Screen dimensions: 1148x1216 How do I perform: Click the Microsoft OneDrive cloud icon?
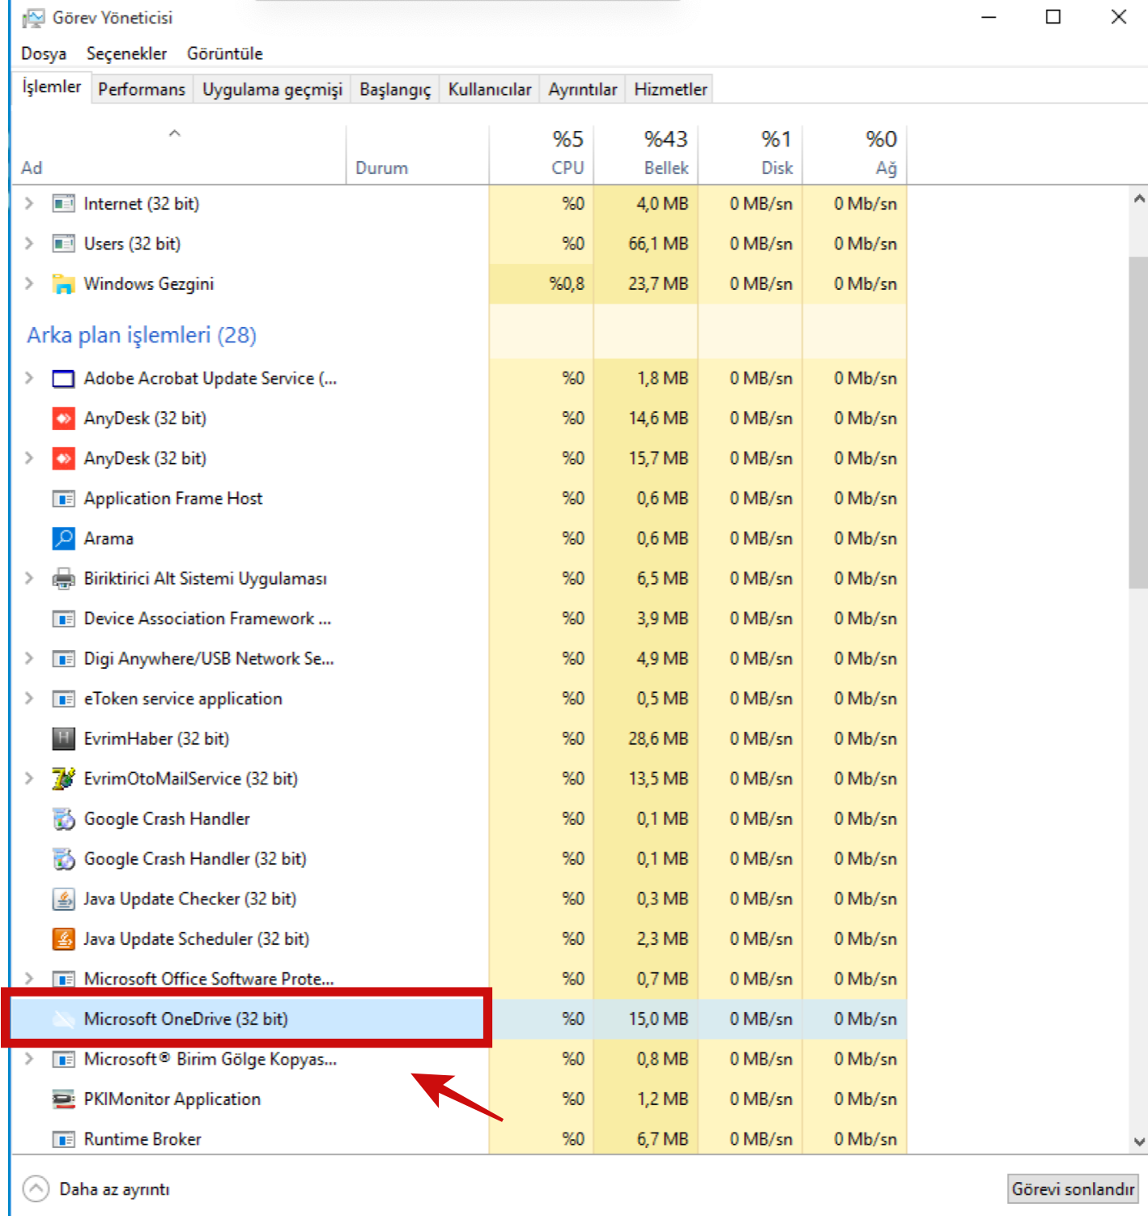(63, 1019)
